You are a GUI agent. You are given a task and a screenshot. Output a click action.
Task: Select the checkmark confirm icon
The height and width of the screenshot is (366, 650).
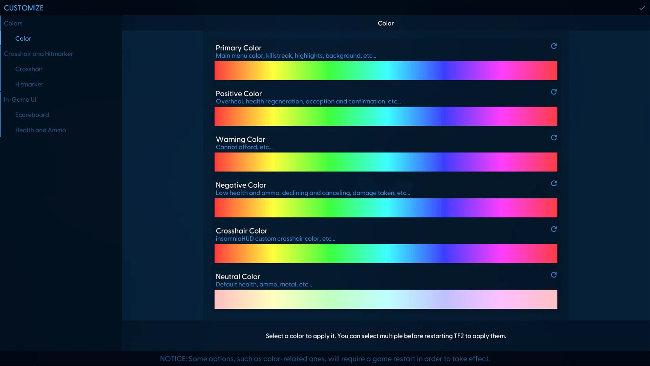pos(642,7)
